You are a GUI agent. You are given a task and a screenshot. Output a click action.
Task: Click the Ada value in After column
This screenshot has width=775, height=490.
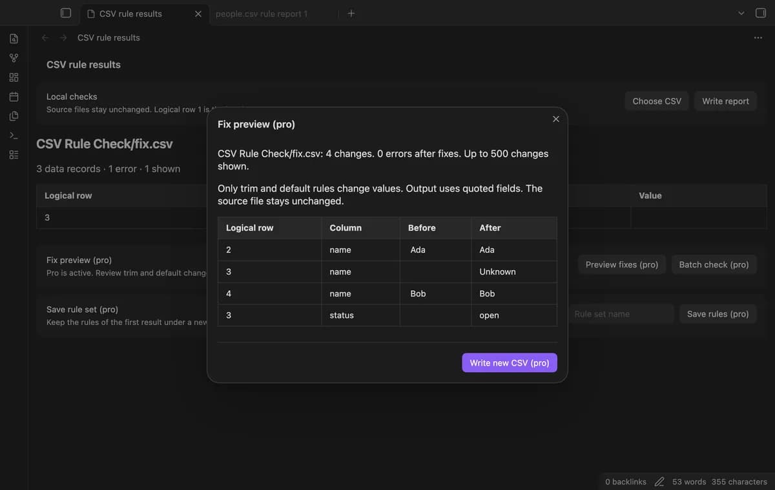(x=487, y=250)
